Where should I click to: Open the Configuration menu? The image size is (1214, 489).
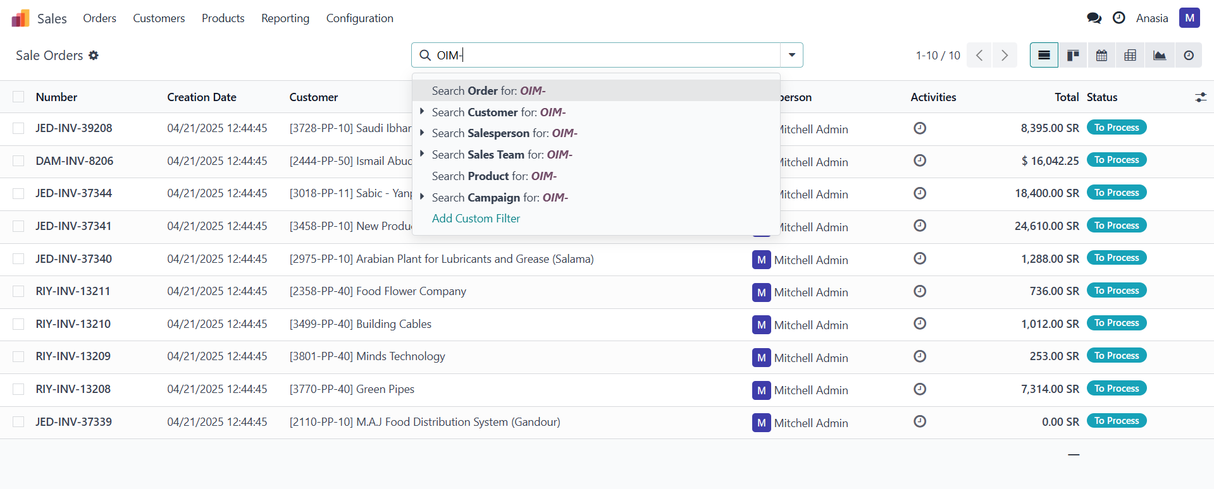point(359,18)
